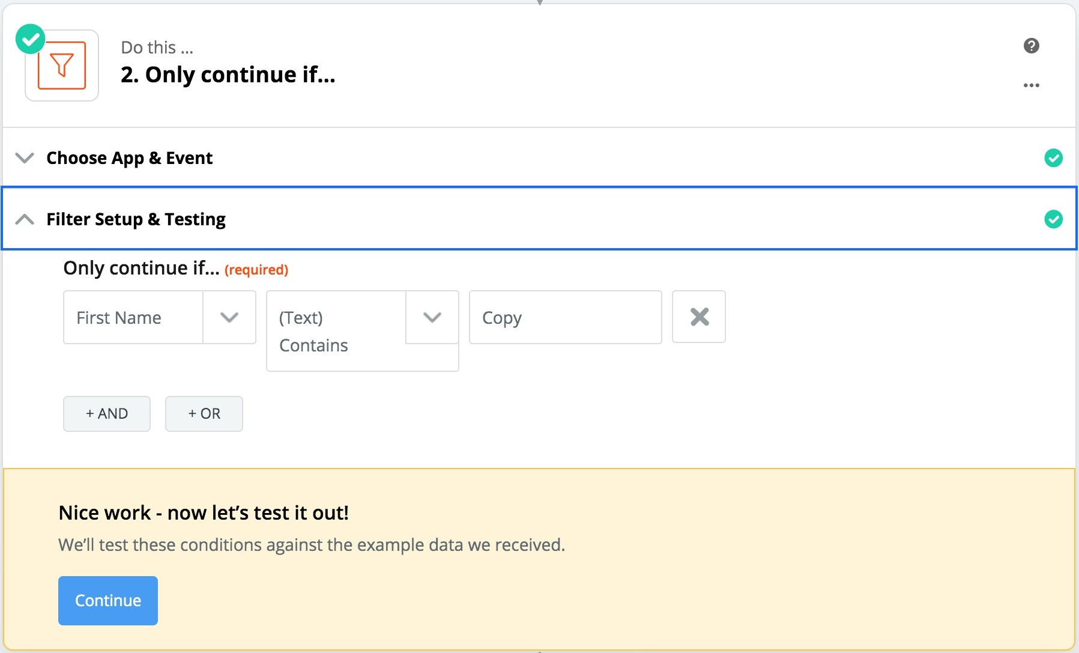
Task: Click the green check beside Choose App & Event
Action: 1053,158
